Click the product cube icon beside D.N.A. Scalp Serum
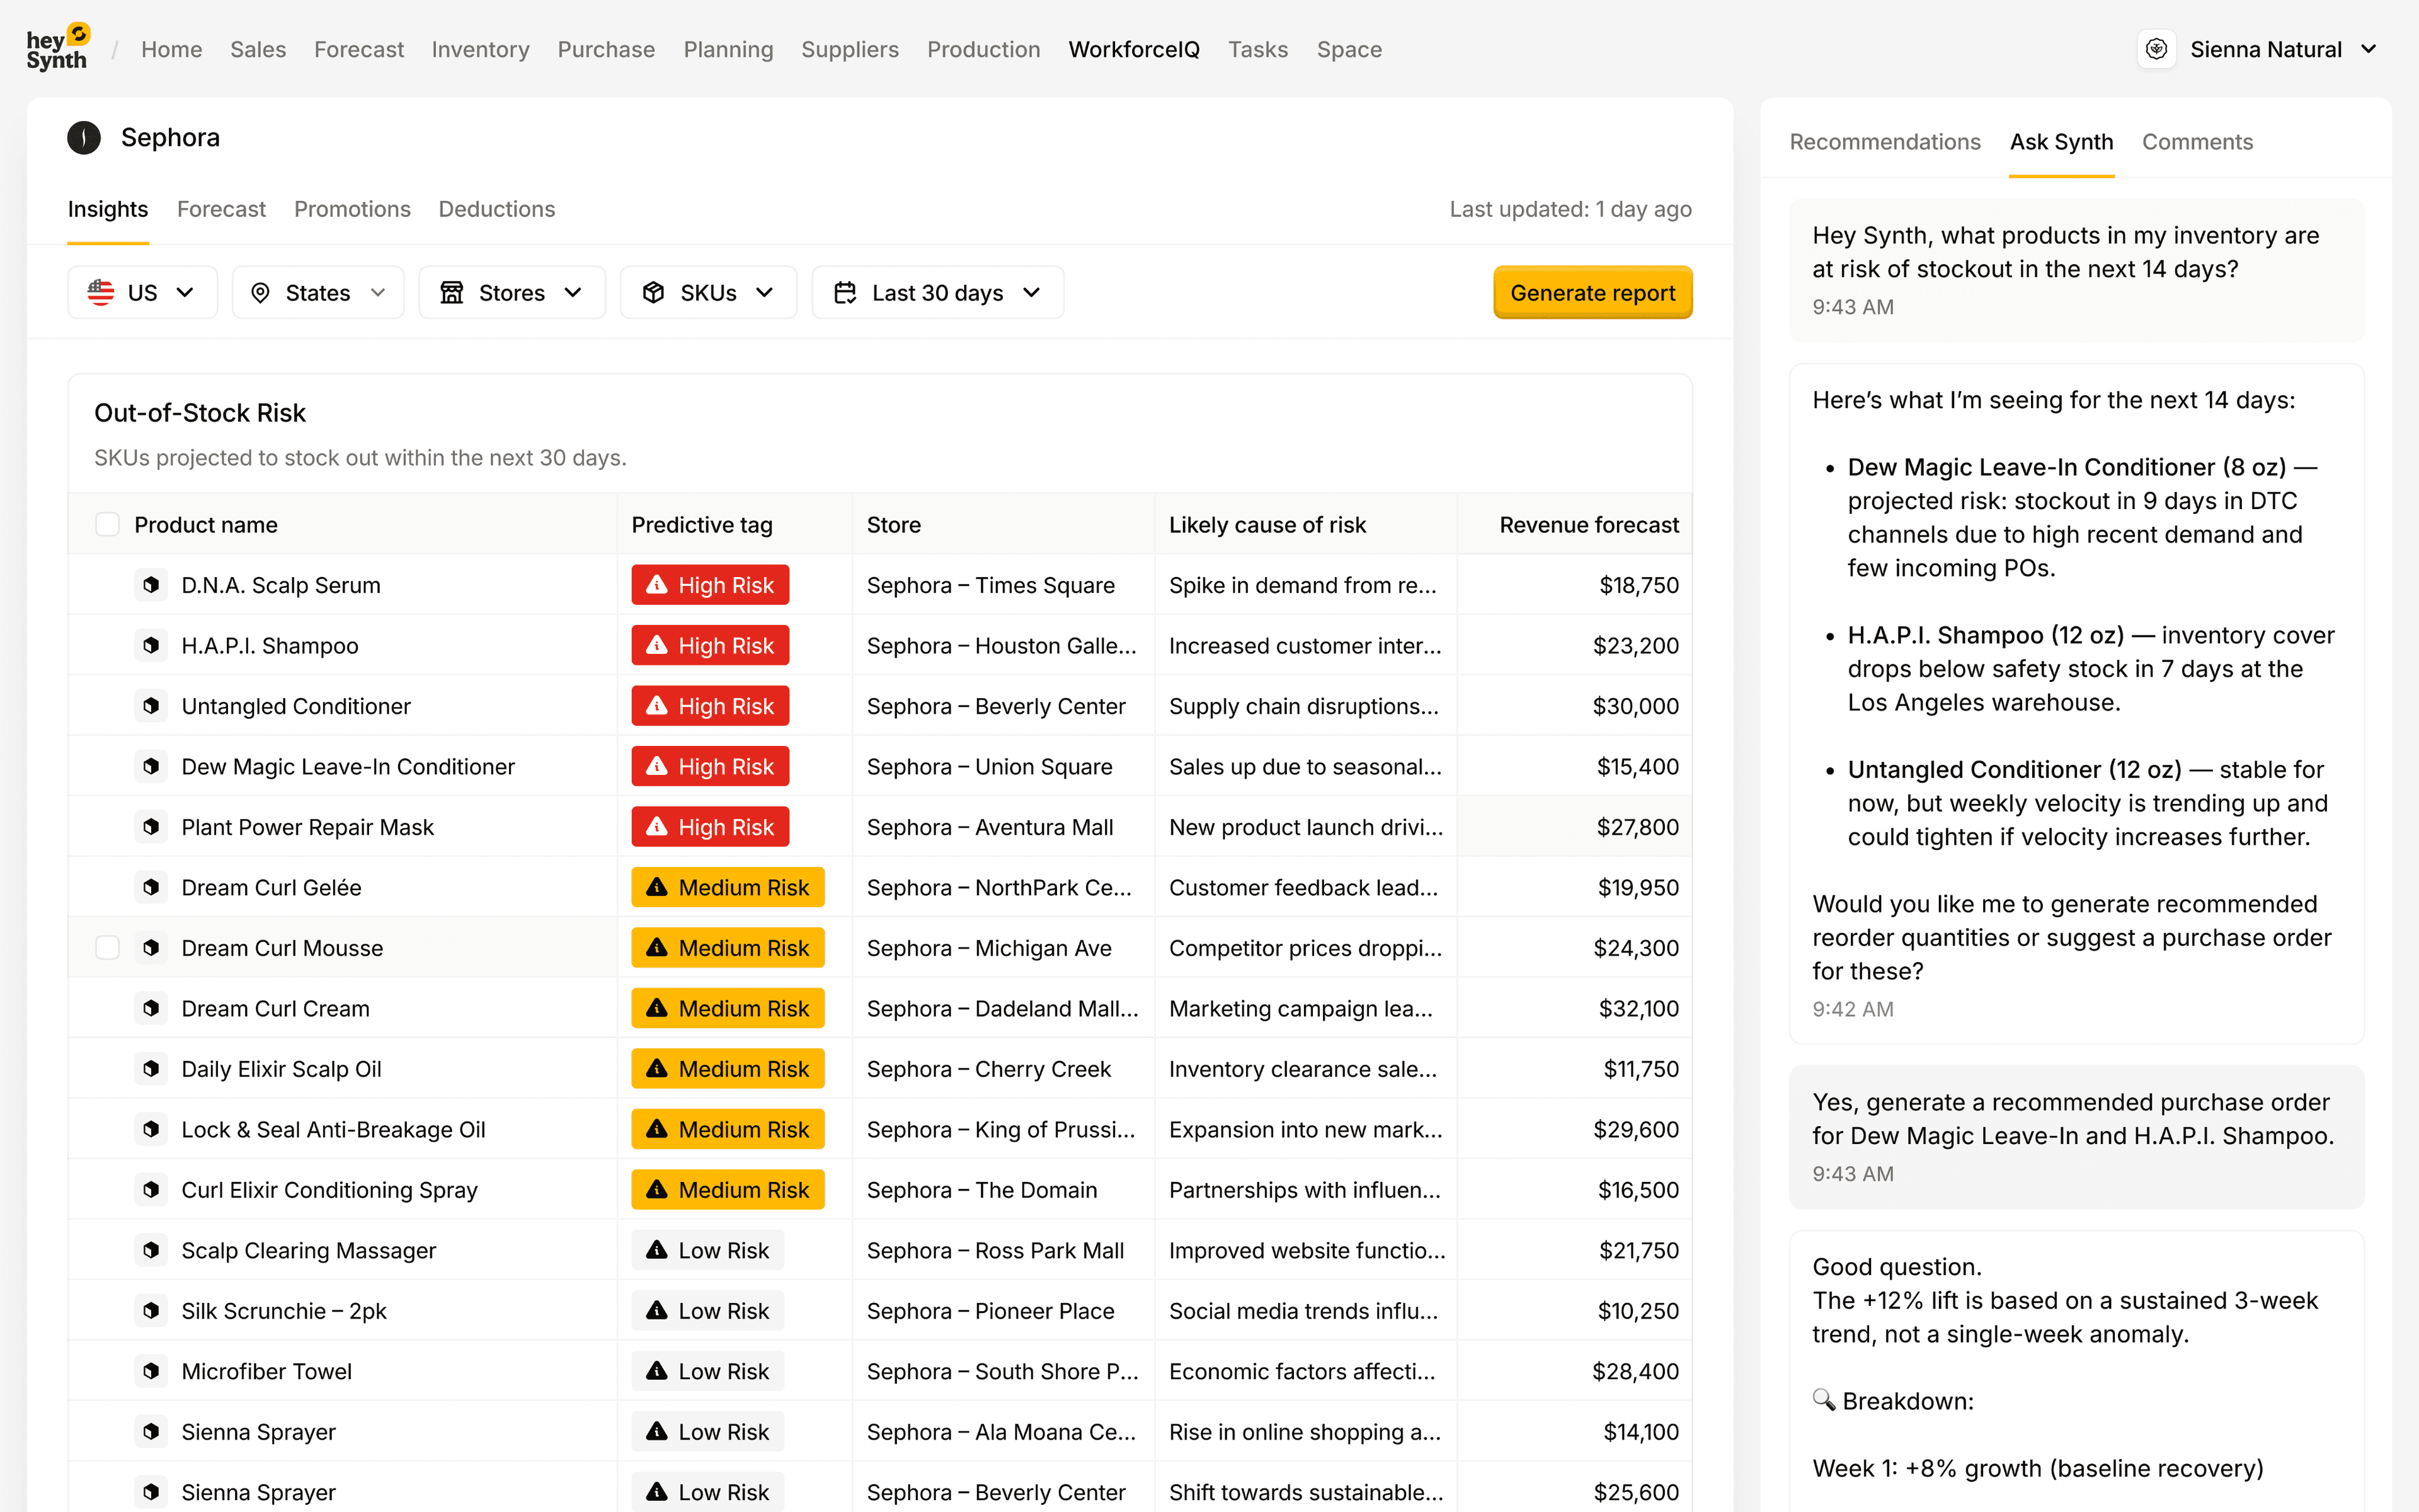The width and height of the screenshot is (2419, 1512). point(151,585)
